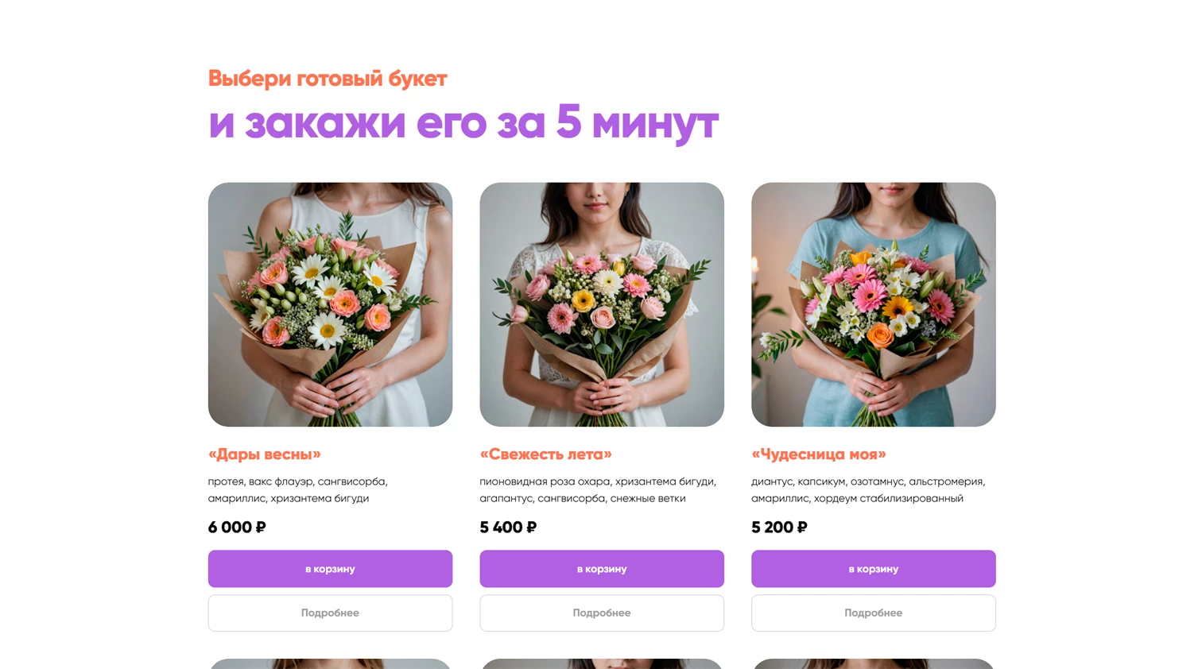Add «Чудесница моя» bouquet to cart
Image resolution: width=1202 pixels, height=669 pixels.
873,569
